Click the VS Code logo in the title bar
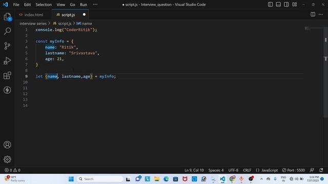Screen dimensions: 328x184 coord(6,5)
